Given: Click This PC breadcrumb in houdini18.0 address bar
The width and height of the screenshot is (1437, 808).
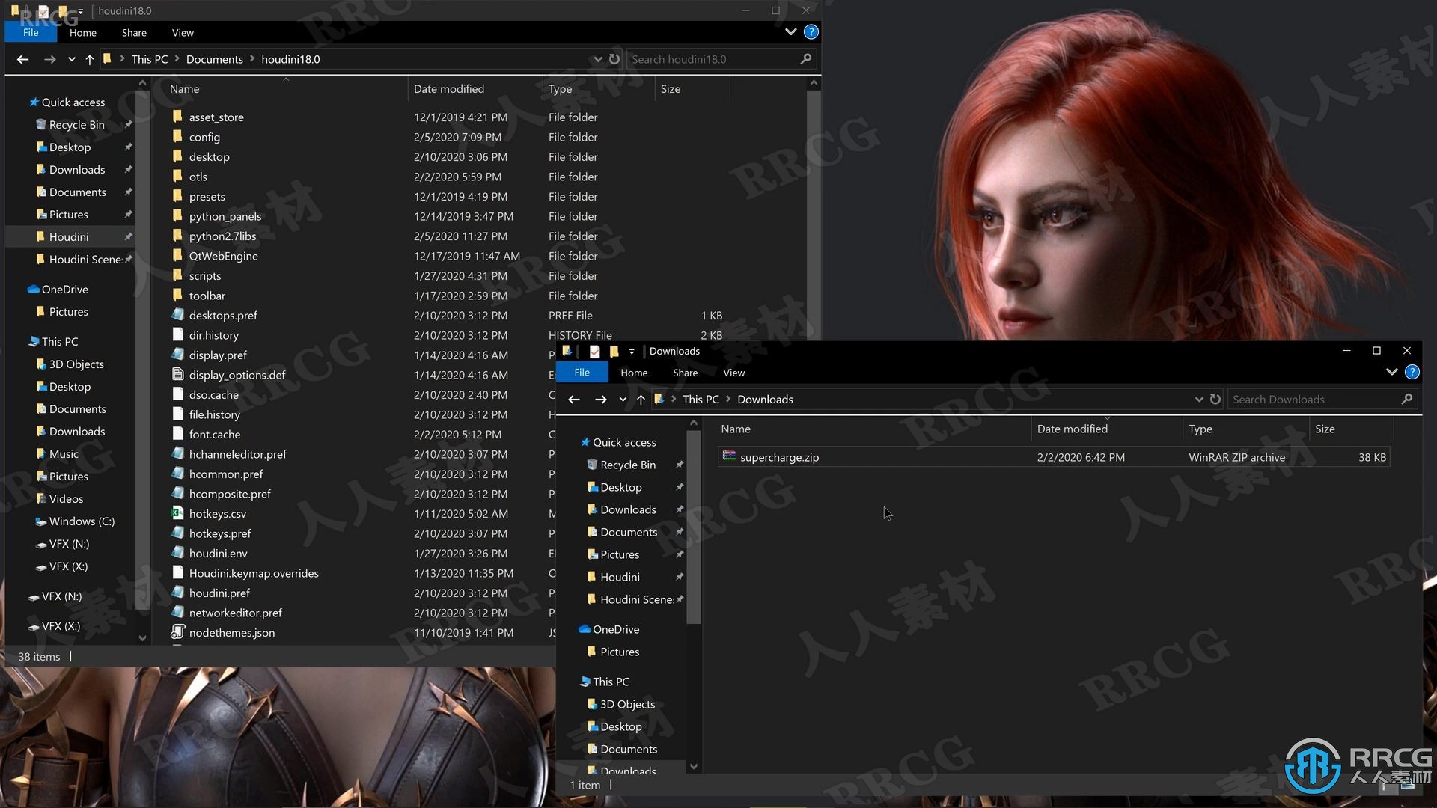Looking at the screenshot, I should point(150,59).
